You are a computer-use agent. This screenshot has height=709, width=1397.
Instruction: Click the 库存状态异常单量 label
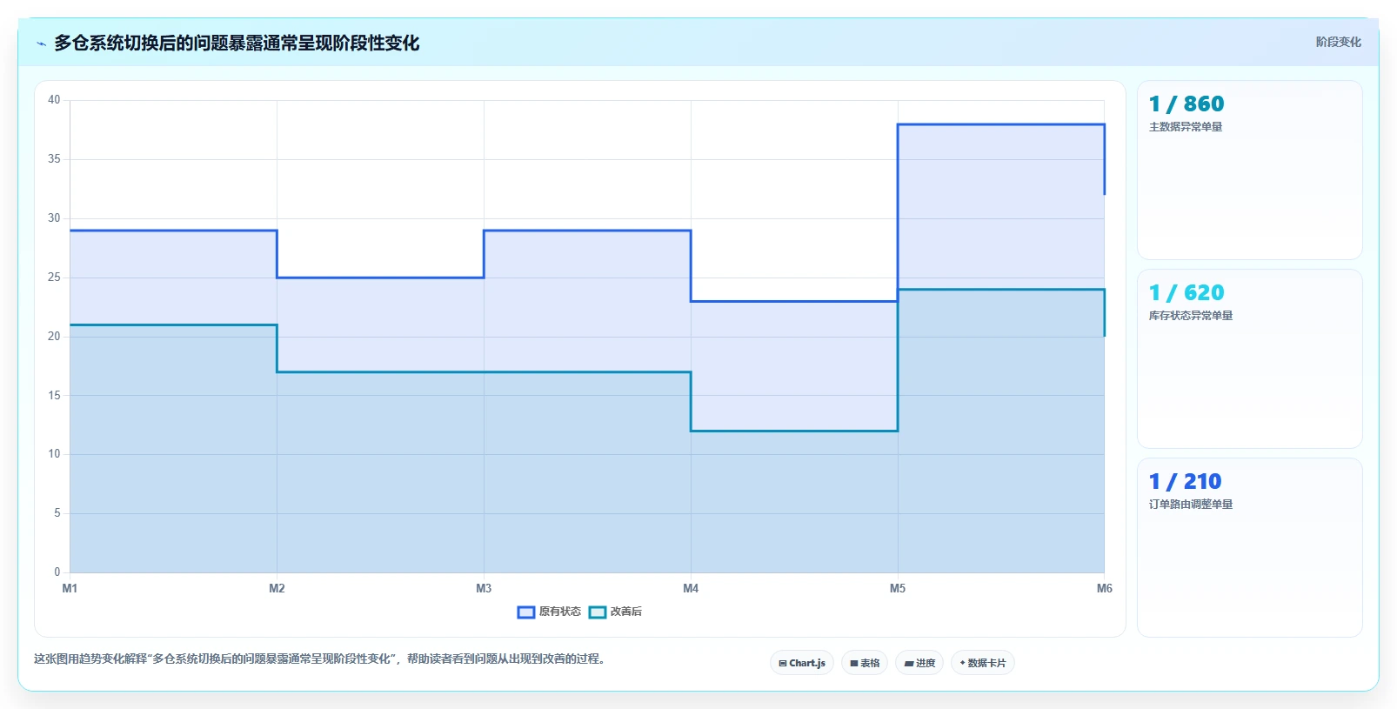pos(1191,316)
